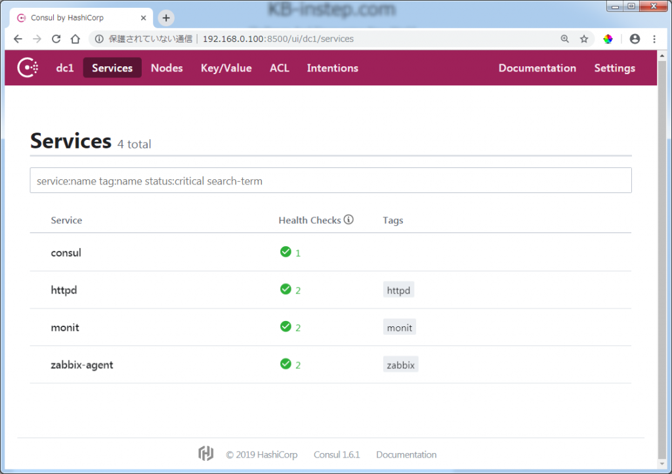This screenshot has width=672, height=474.
Task: Open the monit service row
Action: (331, 327)
